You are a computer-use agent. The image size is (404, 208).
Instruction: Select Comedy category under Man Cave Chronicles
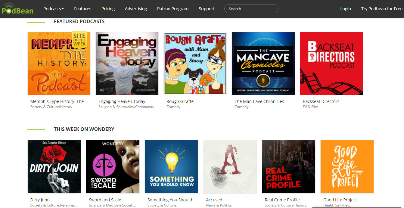click(x=241, y=107)
